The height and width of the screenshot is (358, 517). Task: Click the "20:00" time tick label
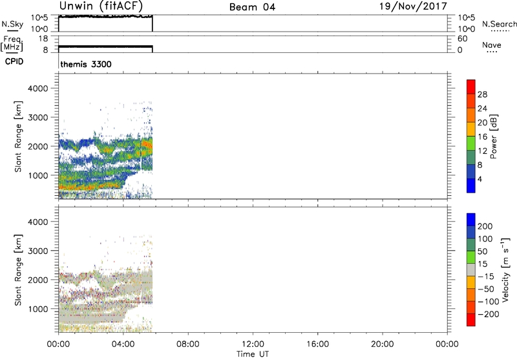[383, 344]
